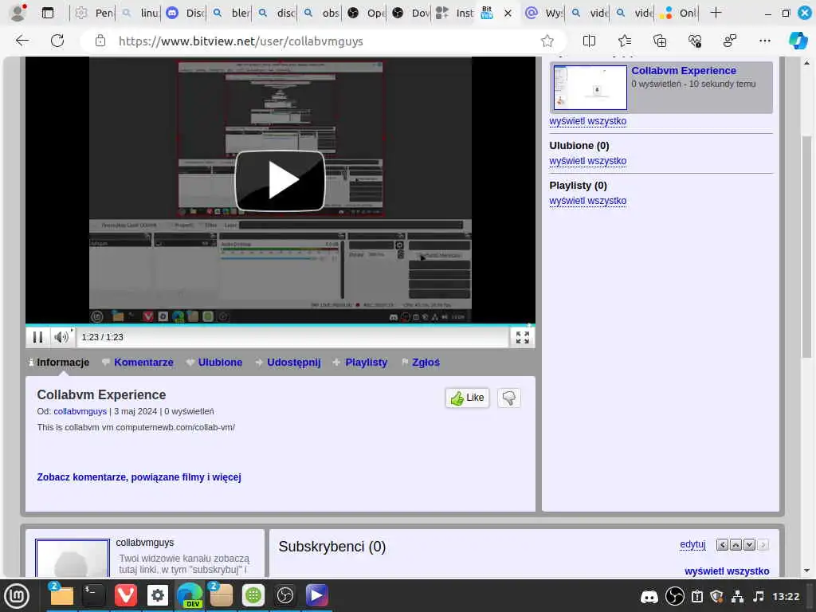
Task: Open Edge Settings and more menu
Action: 764,41
